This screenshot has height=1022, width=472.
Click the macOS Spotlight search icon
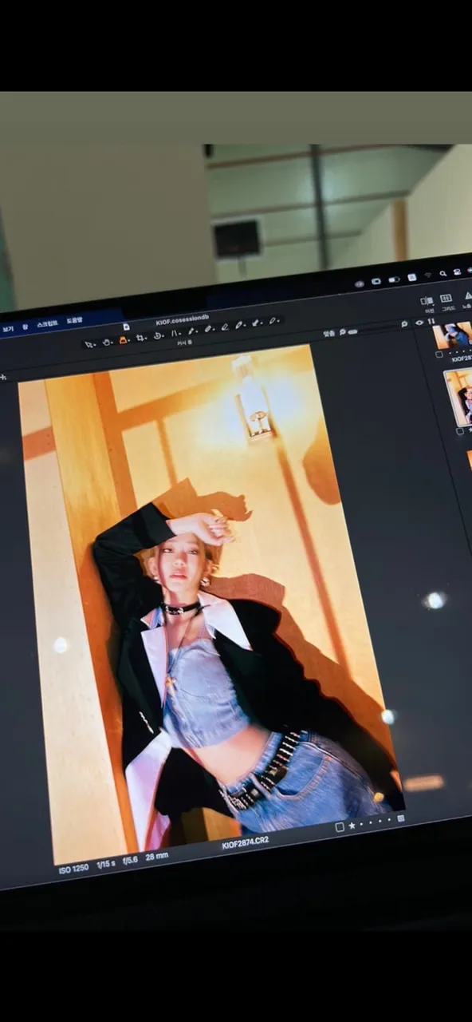pos(442,274)
